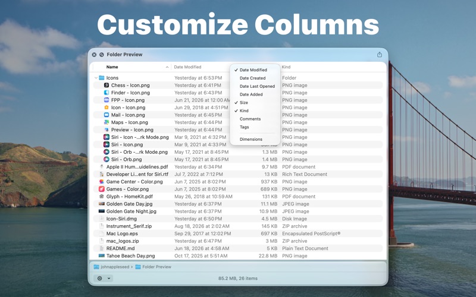Toggle sort order arrow in Name header

pos(167,67)
